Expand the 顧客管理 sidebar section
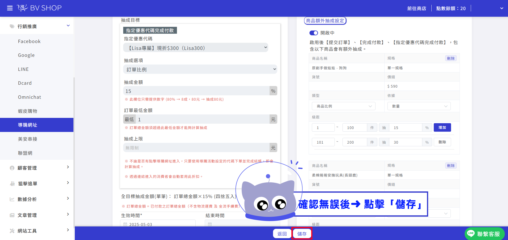 pos(68,167)
